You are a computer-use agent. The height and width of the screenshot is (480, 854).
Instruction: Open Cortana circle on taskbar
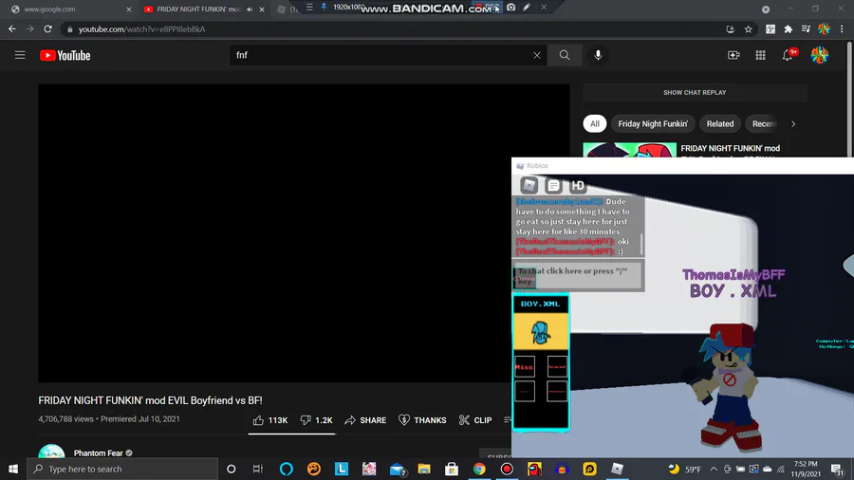click(231, 469)
